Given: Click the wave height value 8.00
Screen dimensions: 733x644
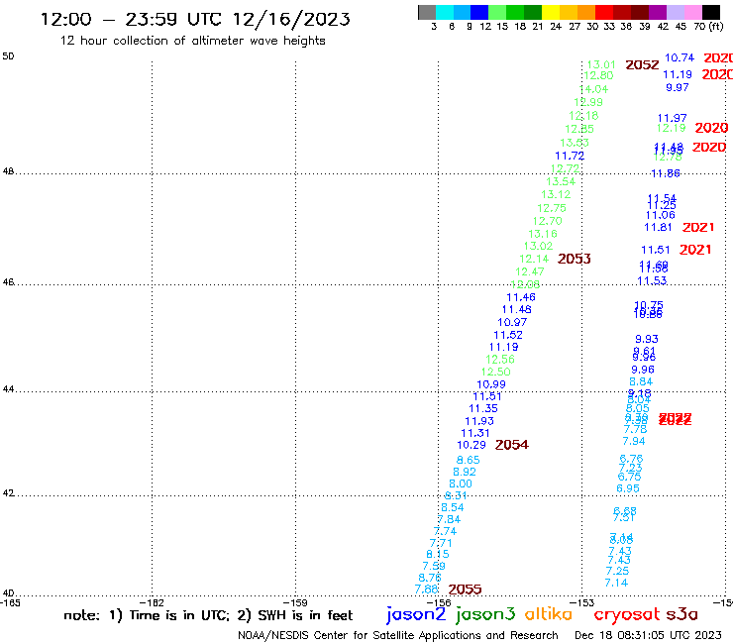Looking at the screenshot, I should (461, 484).
